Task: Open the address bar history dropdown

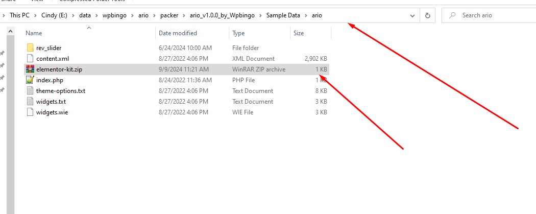Action: (412, 15)
